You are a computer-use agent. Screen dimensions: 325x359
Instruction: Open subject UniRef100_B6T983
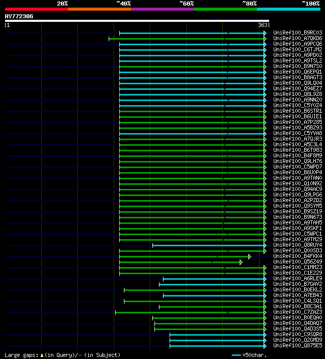[298, 150]
